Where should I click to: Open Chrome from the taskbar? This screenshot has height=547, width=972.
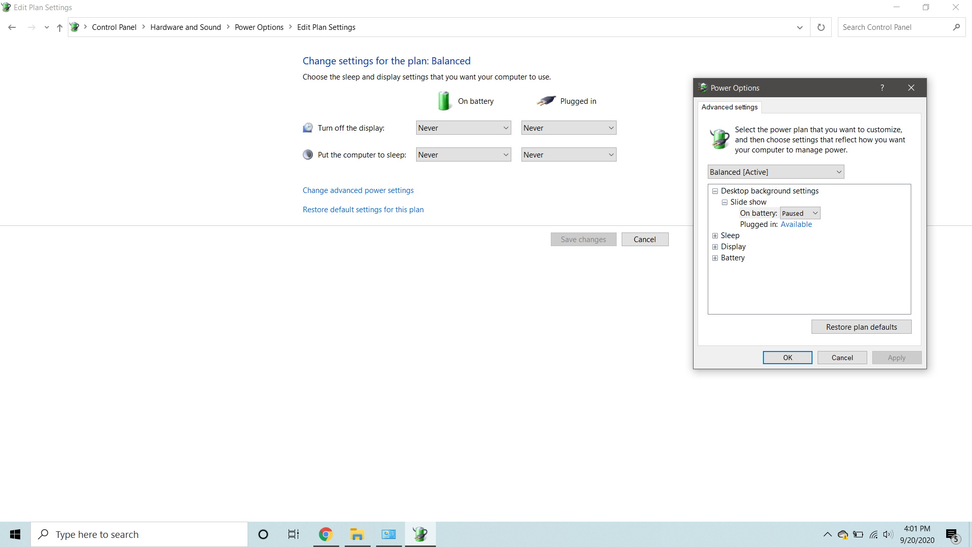tap(326, 534)
